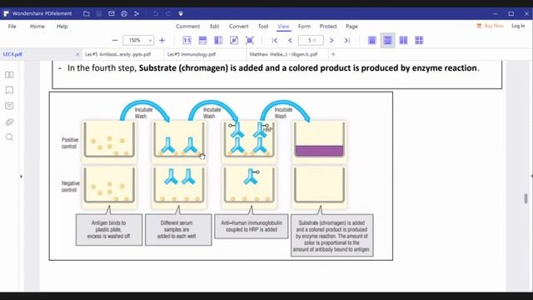533x300 pixels.
Task: Switch to the Protect tab
Action: [x=328, y=26]
